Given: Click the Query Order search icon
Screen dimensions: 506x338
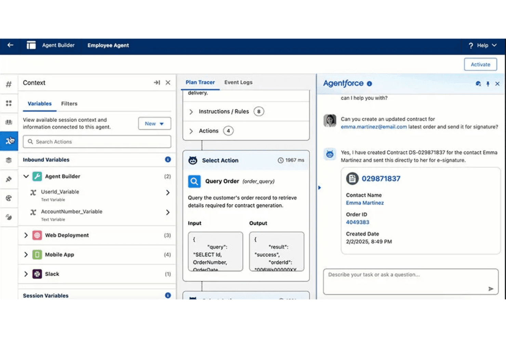Looking at the screenshot, I should pos(194,181).
